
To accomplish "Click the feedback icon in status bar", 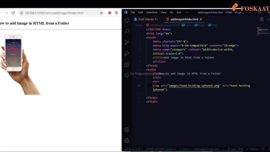I will pyautogui.click(x=263, y=149).
